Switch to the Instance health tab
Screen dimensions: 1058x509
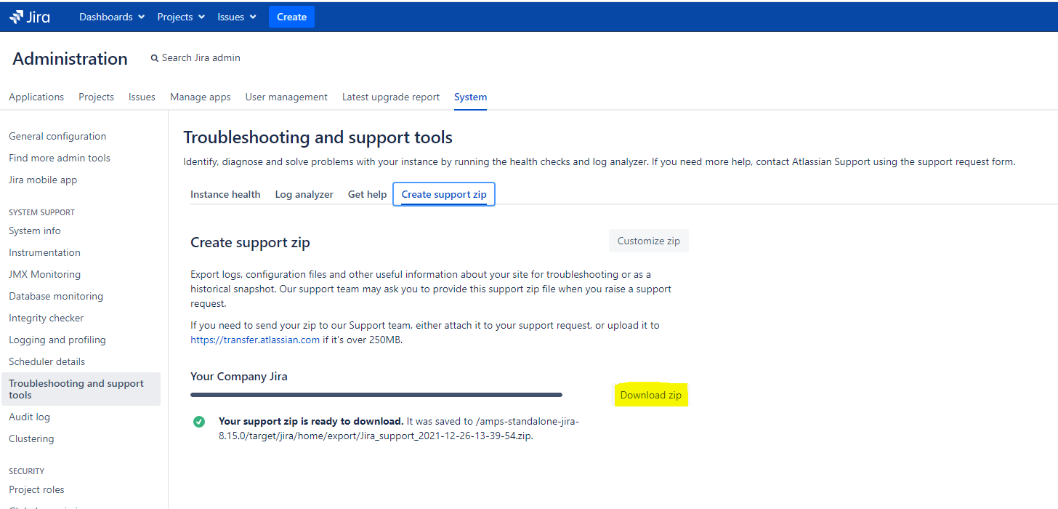click(225, 194)
